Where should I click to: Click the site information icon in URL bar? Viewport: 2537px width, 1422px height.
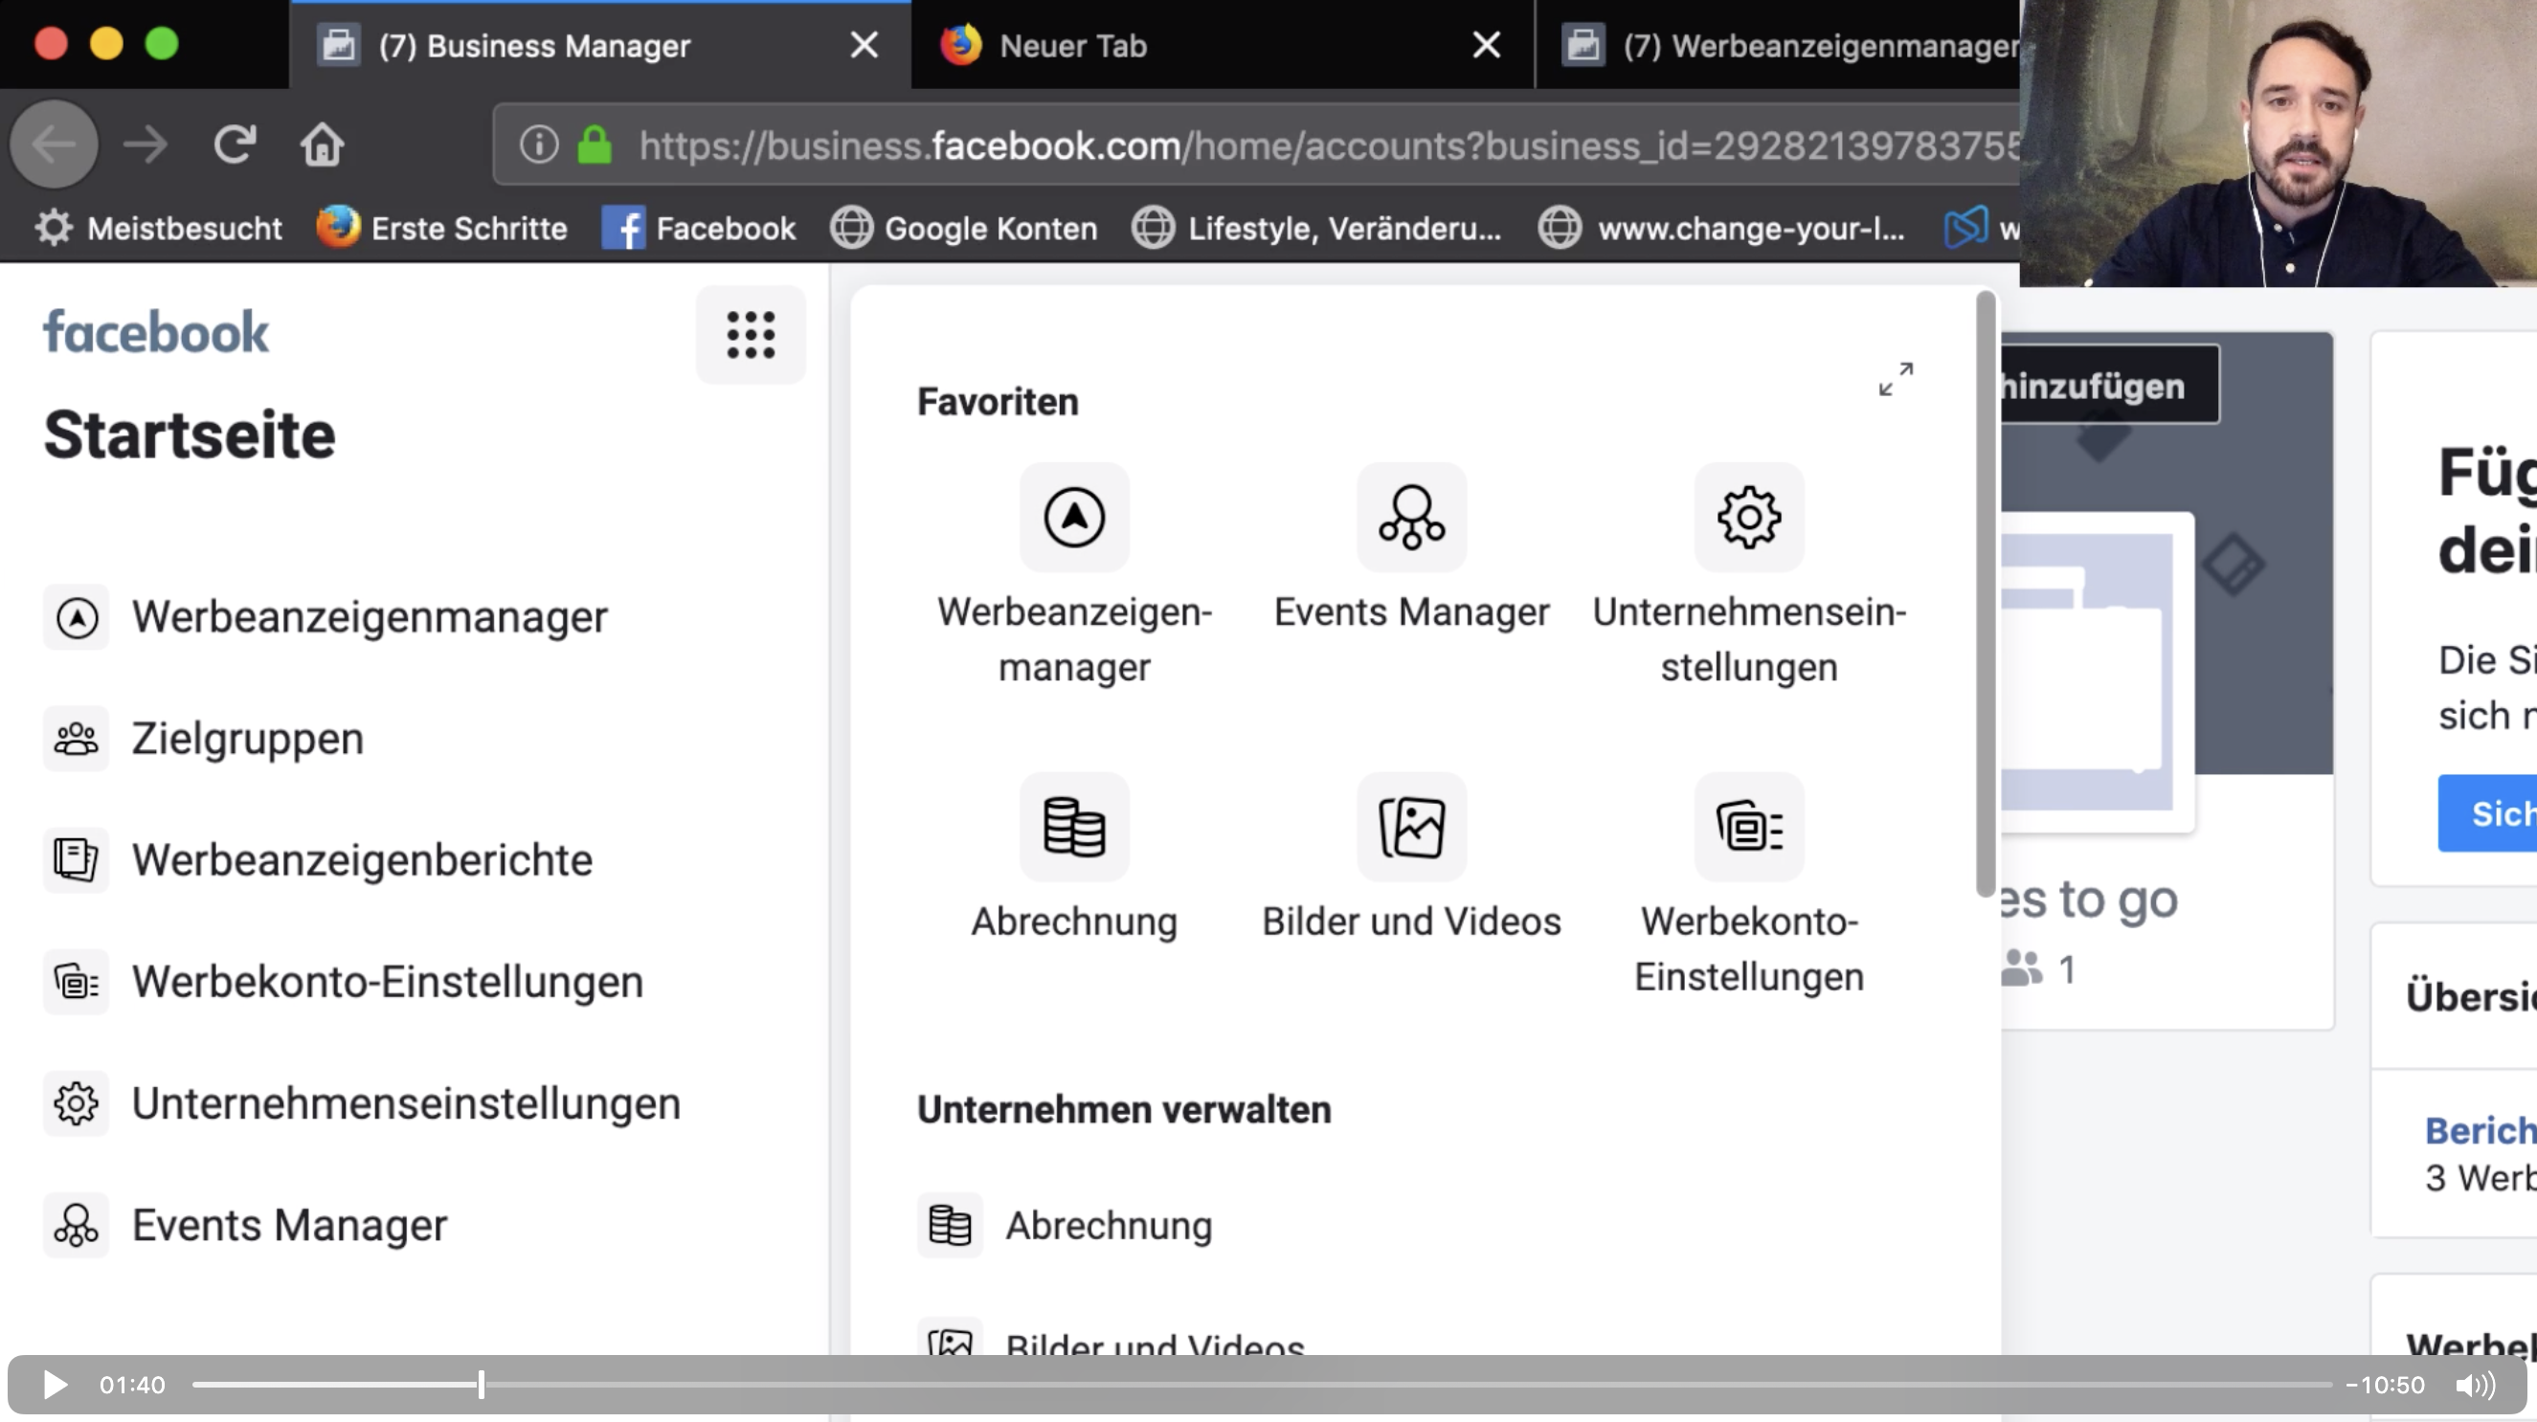pyautogui.click(x=539, y=144)
